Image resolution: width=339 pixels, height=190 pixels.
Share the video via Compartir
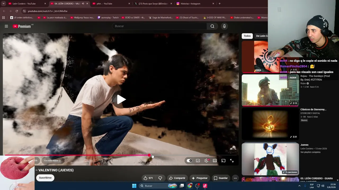click(x=177, y=178)
